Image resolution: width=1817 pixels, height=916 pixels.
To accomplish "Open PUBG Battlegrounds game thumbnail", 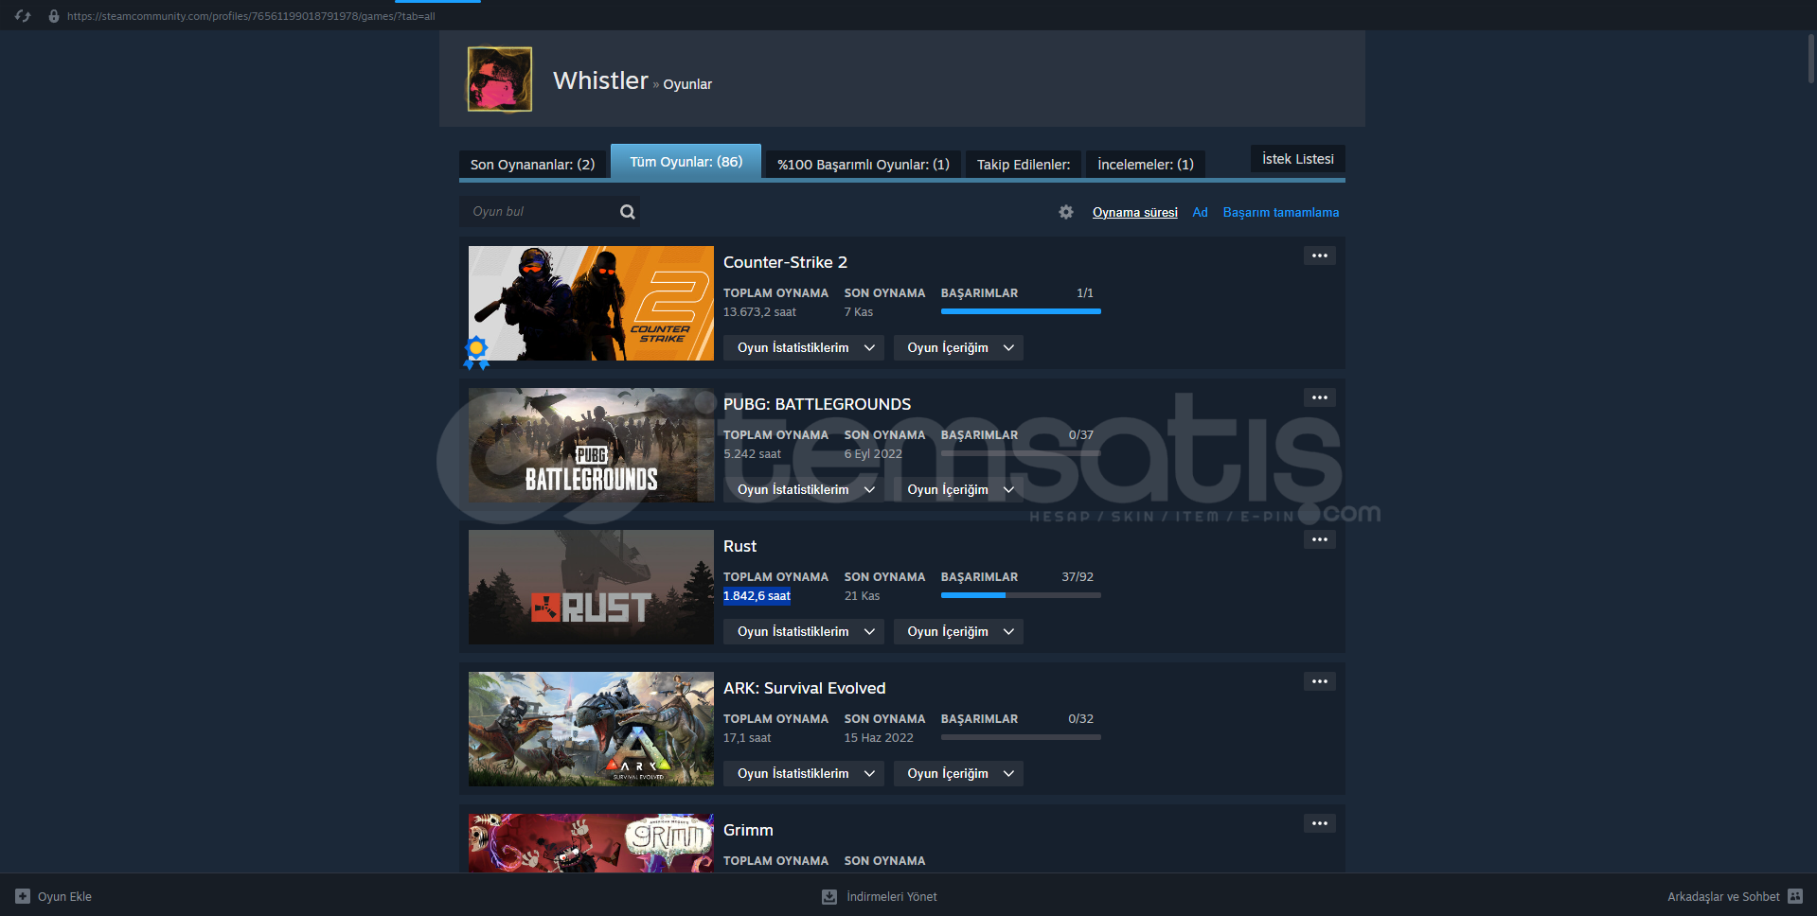I will click(591, 445).
